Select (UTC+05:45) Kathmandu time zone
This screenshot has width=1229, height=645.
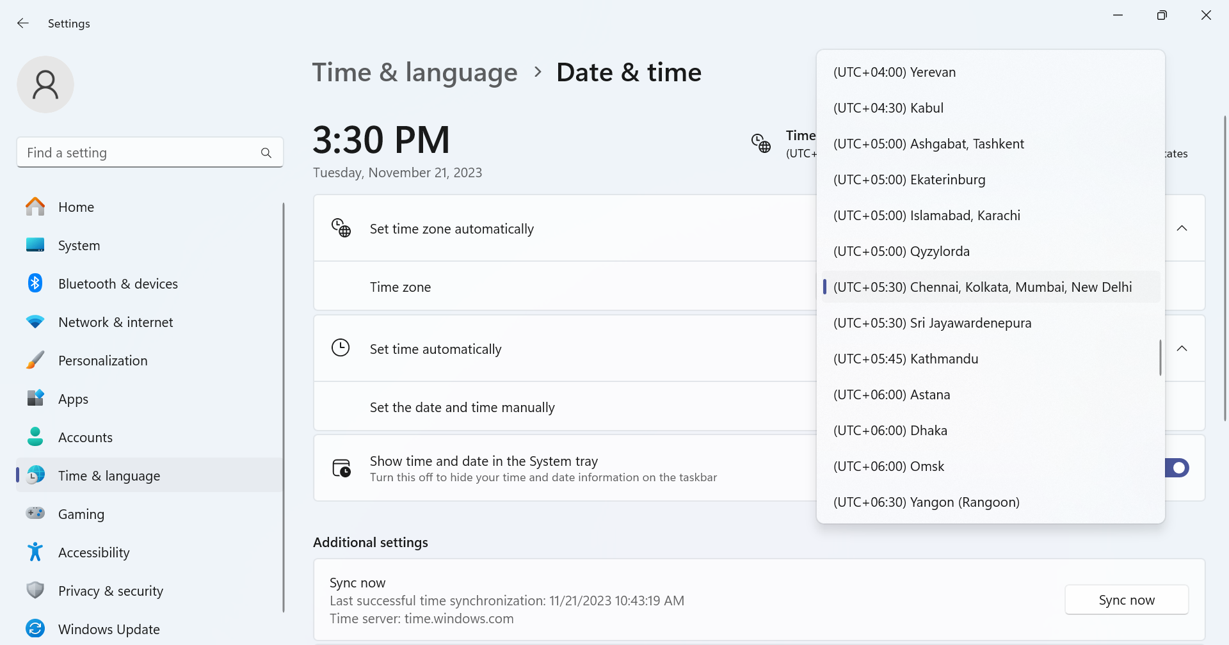click(x=905, y=359)
